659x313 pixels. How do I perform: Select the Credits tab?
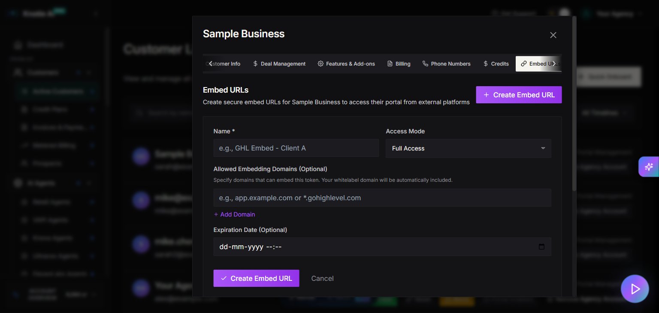coord(496,63)
